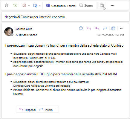
Task: Expand the Report shield dropdown arrow
Action: click(29, 5)
